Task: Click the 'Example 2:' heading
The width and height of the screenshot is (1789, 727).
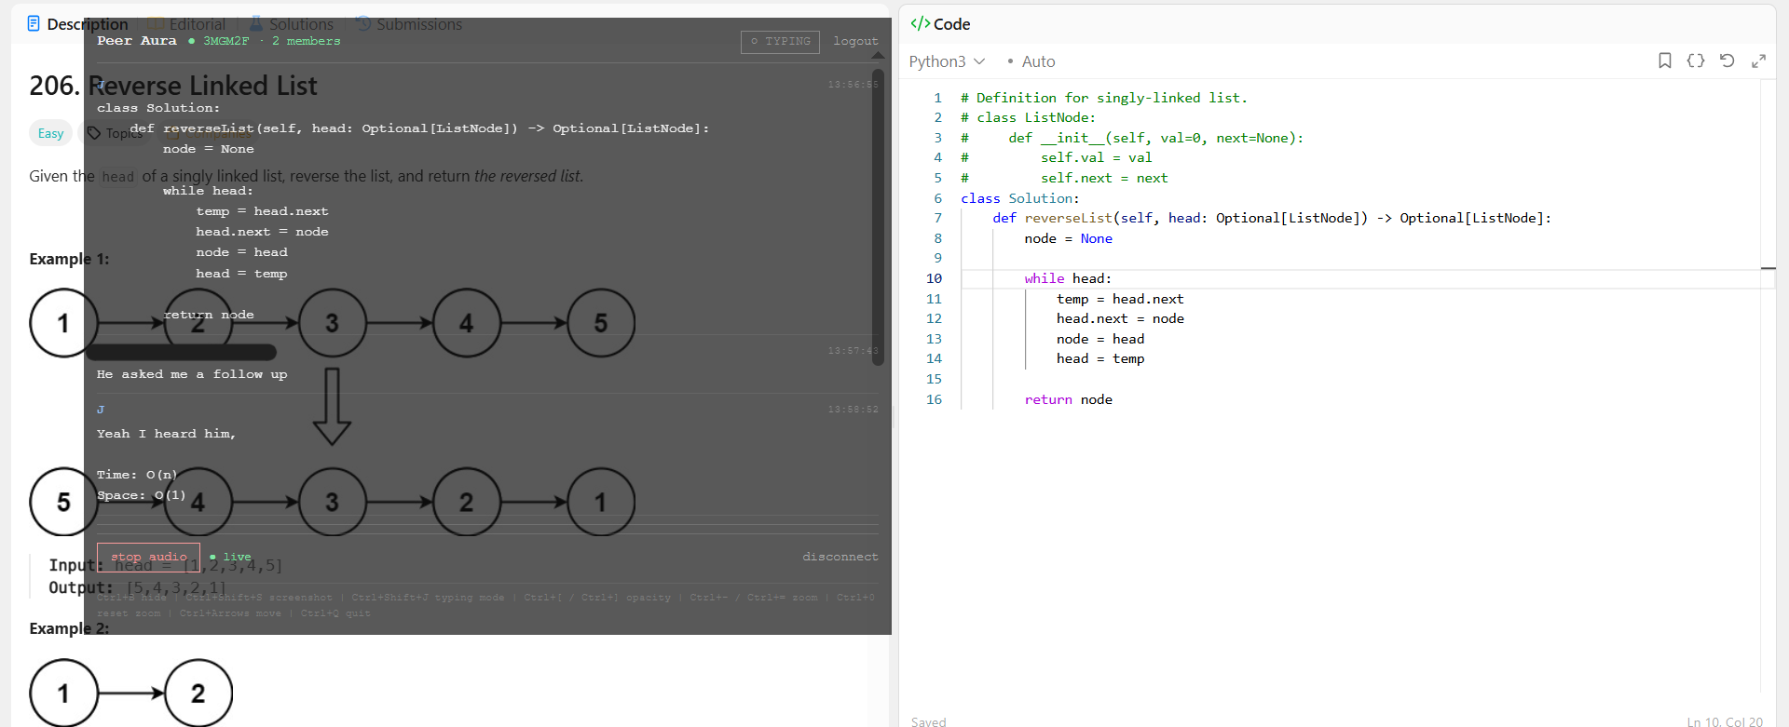Action: pos(69,628)
